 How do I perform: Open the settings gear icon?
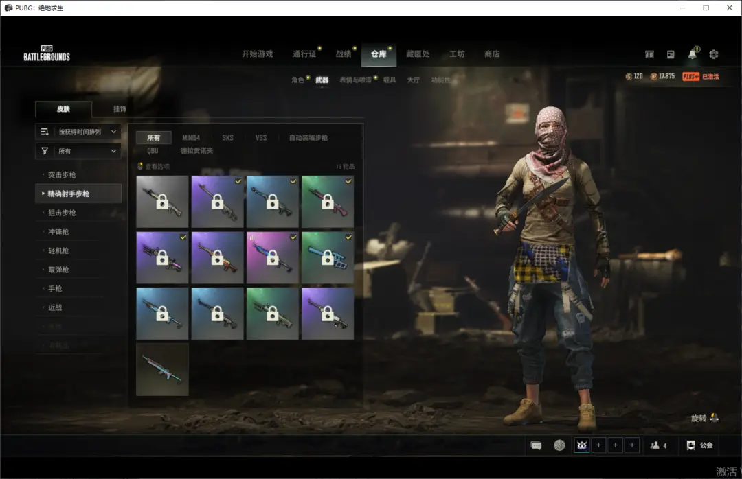[714, 54]
